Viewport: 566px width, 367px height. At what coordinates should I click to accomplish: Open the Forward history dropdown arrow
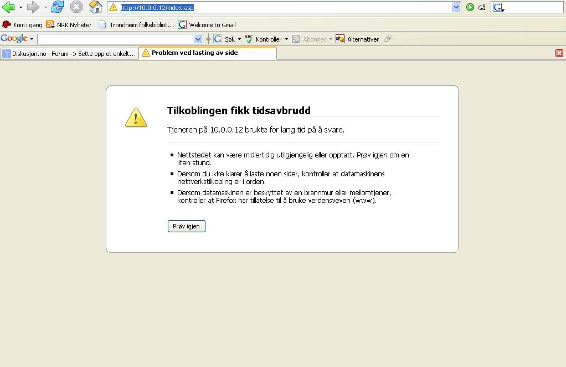(x=45, y=7)
